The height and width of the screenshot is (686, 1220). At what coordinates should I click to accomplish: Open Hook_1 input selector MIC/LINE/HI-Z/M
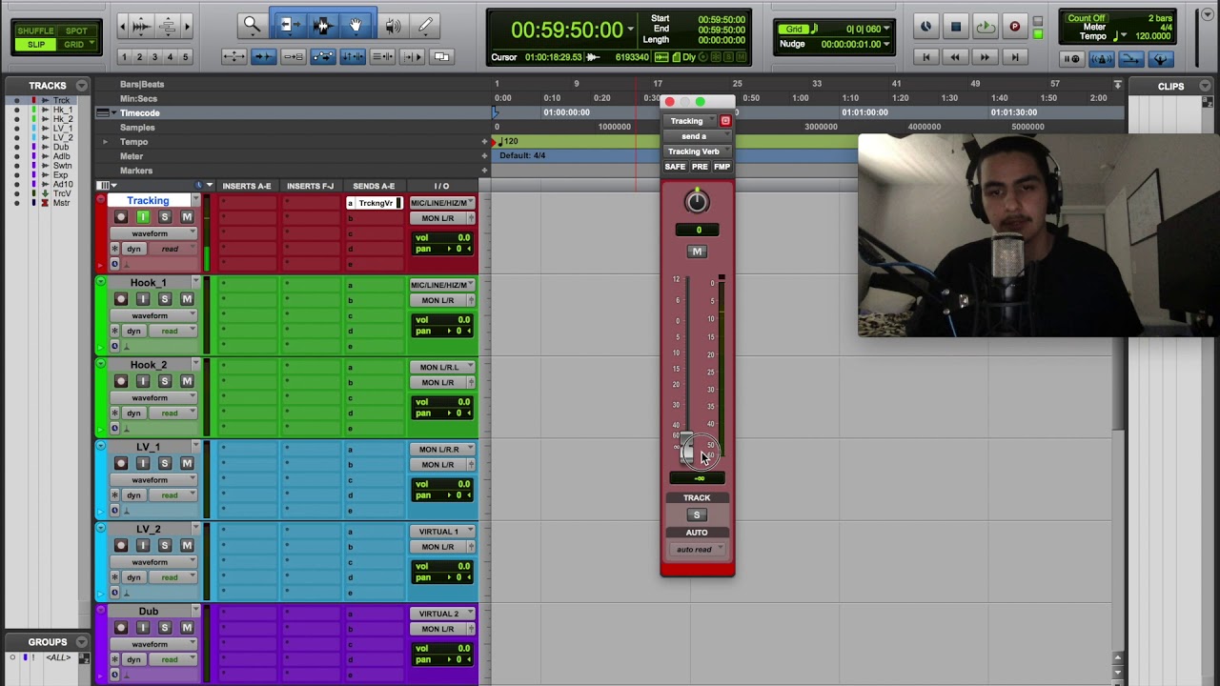click(441, 285)
